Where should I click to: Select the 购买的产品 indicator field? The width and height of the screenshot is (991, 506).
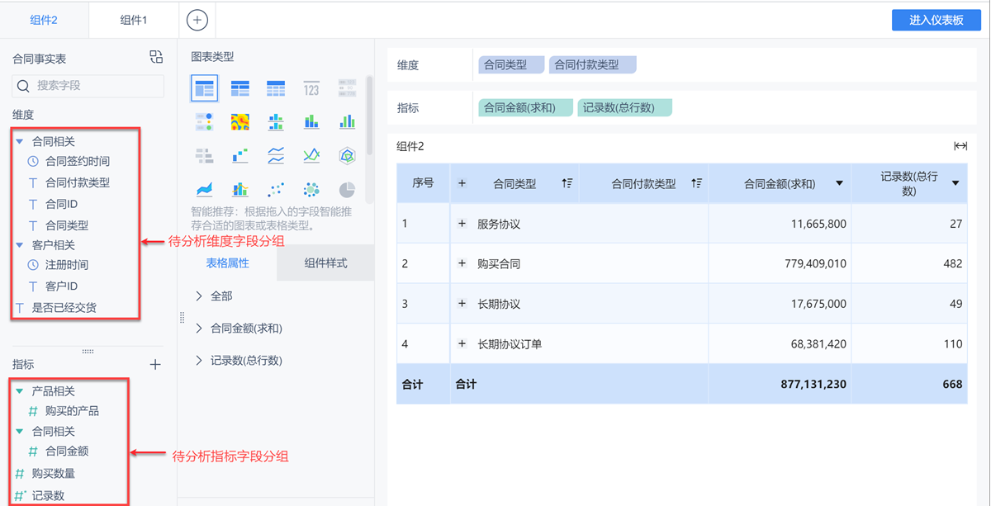coord(72,411)
